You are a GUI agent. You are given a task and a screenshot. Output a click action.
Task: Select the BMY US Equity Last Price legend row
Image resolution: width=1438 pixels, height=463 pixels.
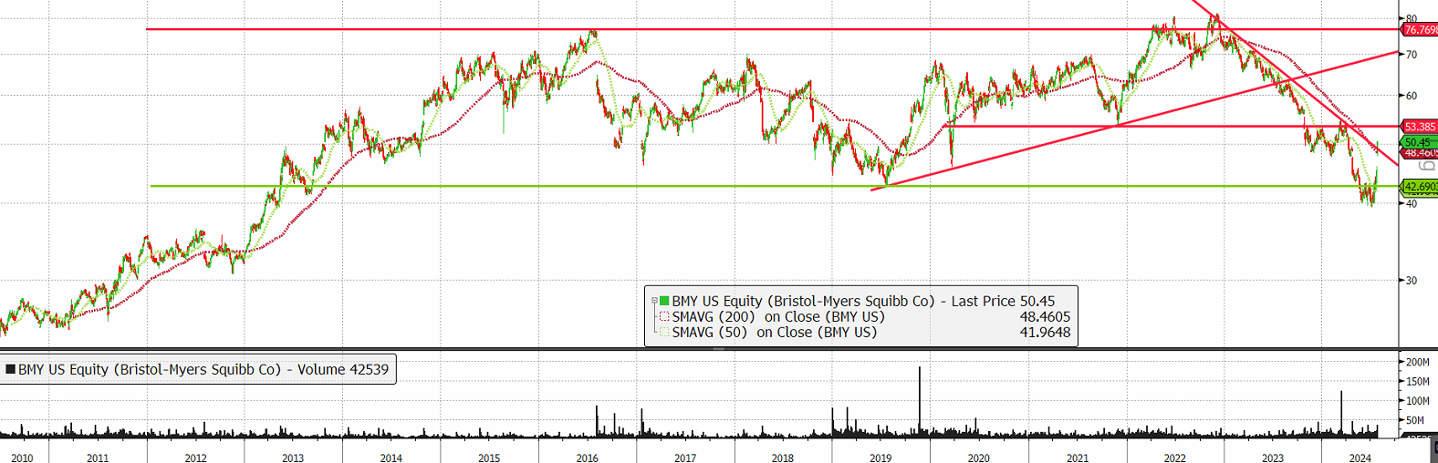tap(862, 301)
